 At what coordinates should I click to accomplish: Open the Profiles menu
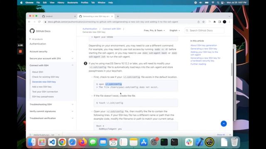[84, 2]
